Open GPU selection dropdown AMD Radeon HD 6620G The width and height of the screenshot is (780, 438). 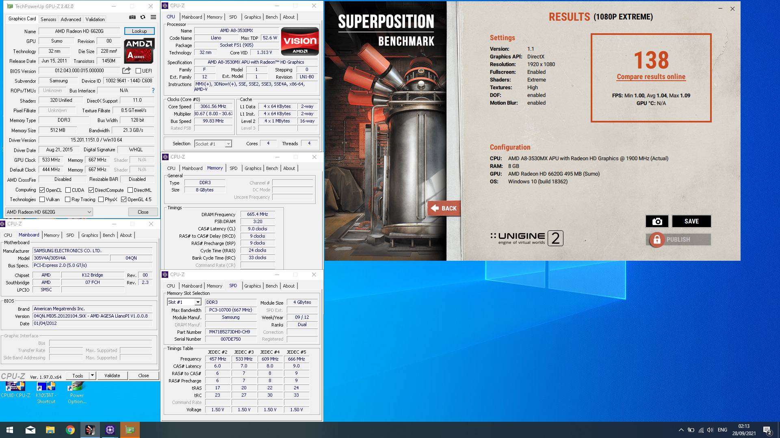[x=49, y=212]
